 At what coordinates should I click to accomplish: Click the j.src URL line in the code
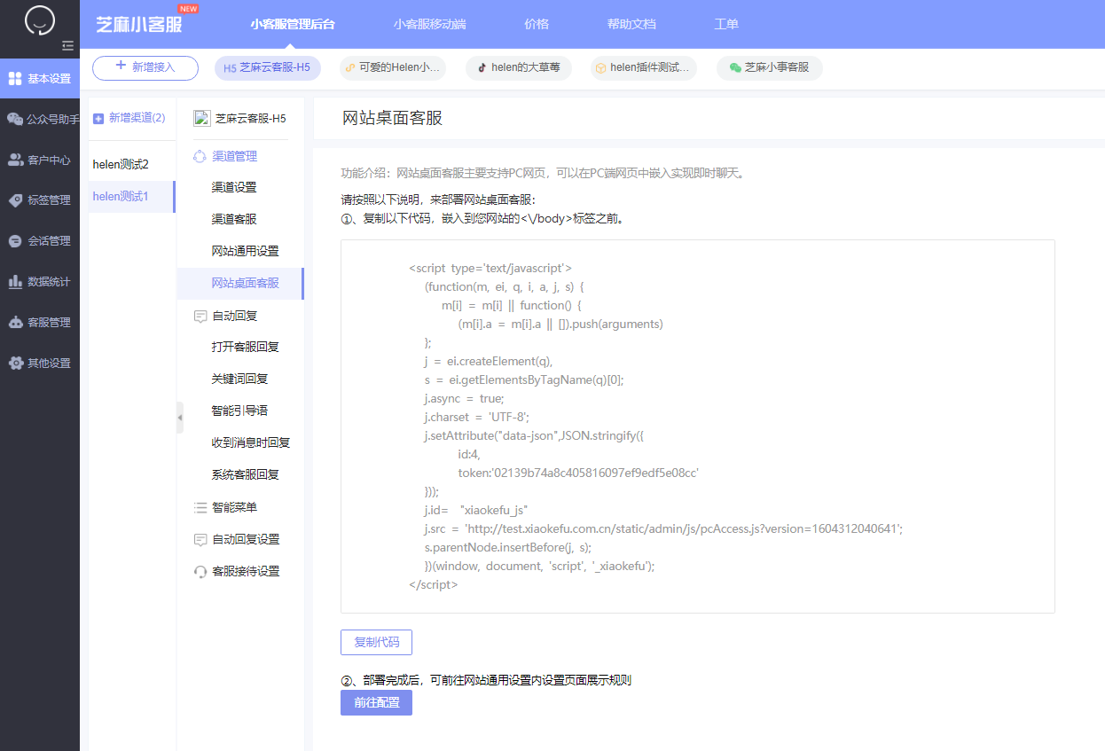663,528
